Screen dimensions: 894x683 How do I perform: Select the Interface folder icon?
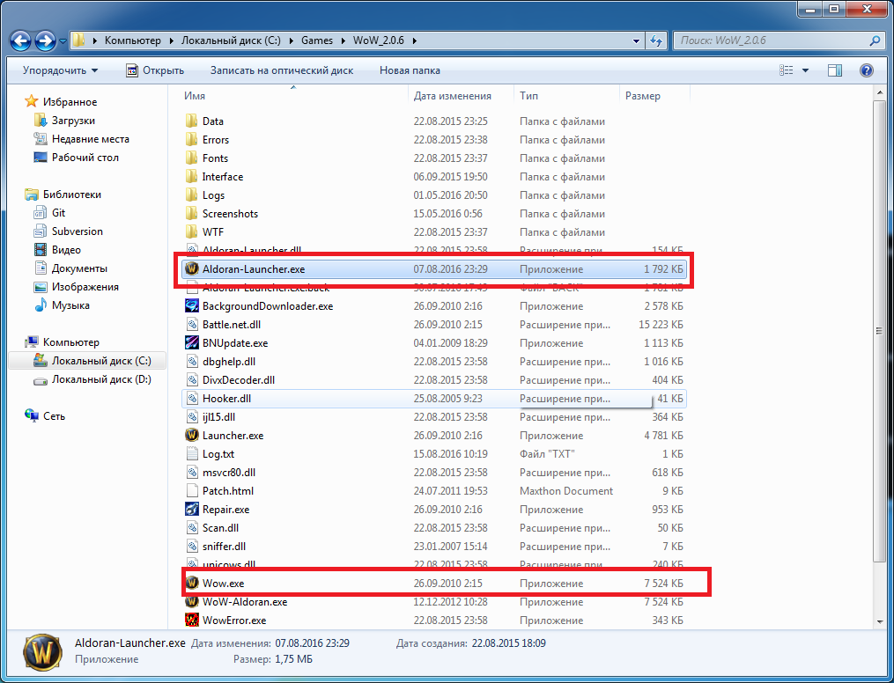click(x=192, y=177)
